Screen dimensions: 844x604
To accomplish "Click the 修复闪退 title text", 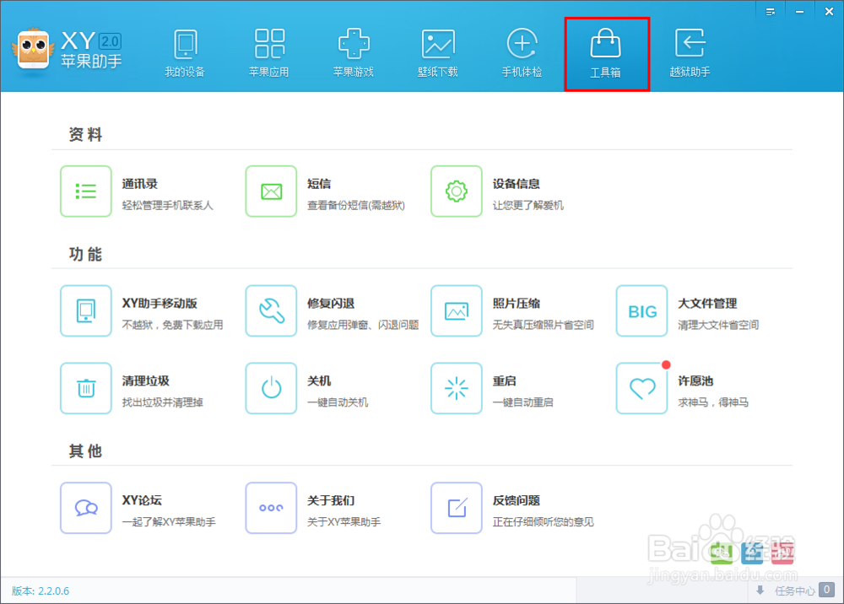I will [331, 304].
